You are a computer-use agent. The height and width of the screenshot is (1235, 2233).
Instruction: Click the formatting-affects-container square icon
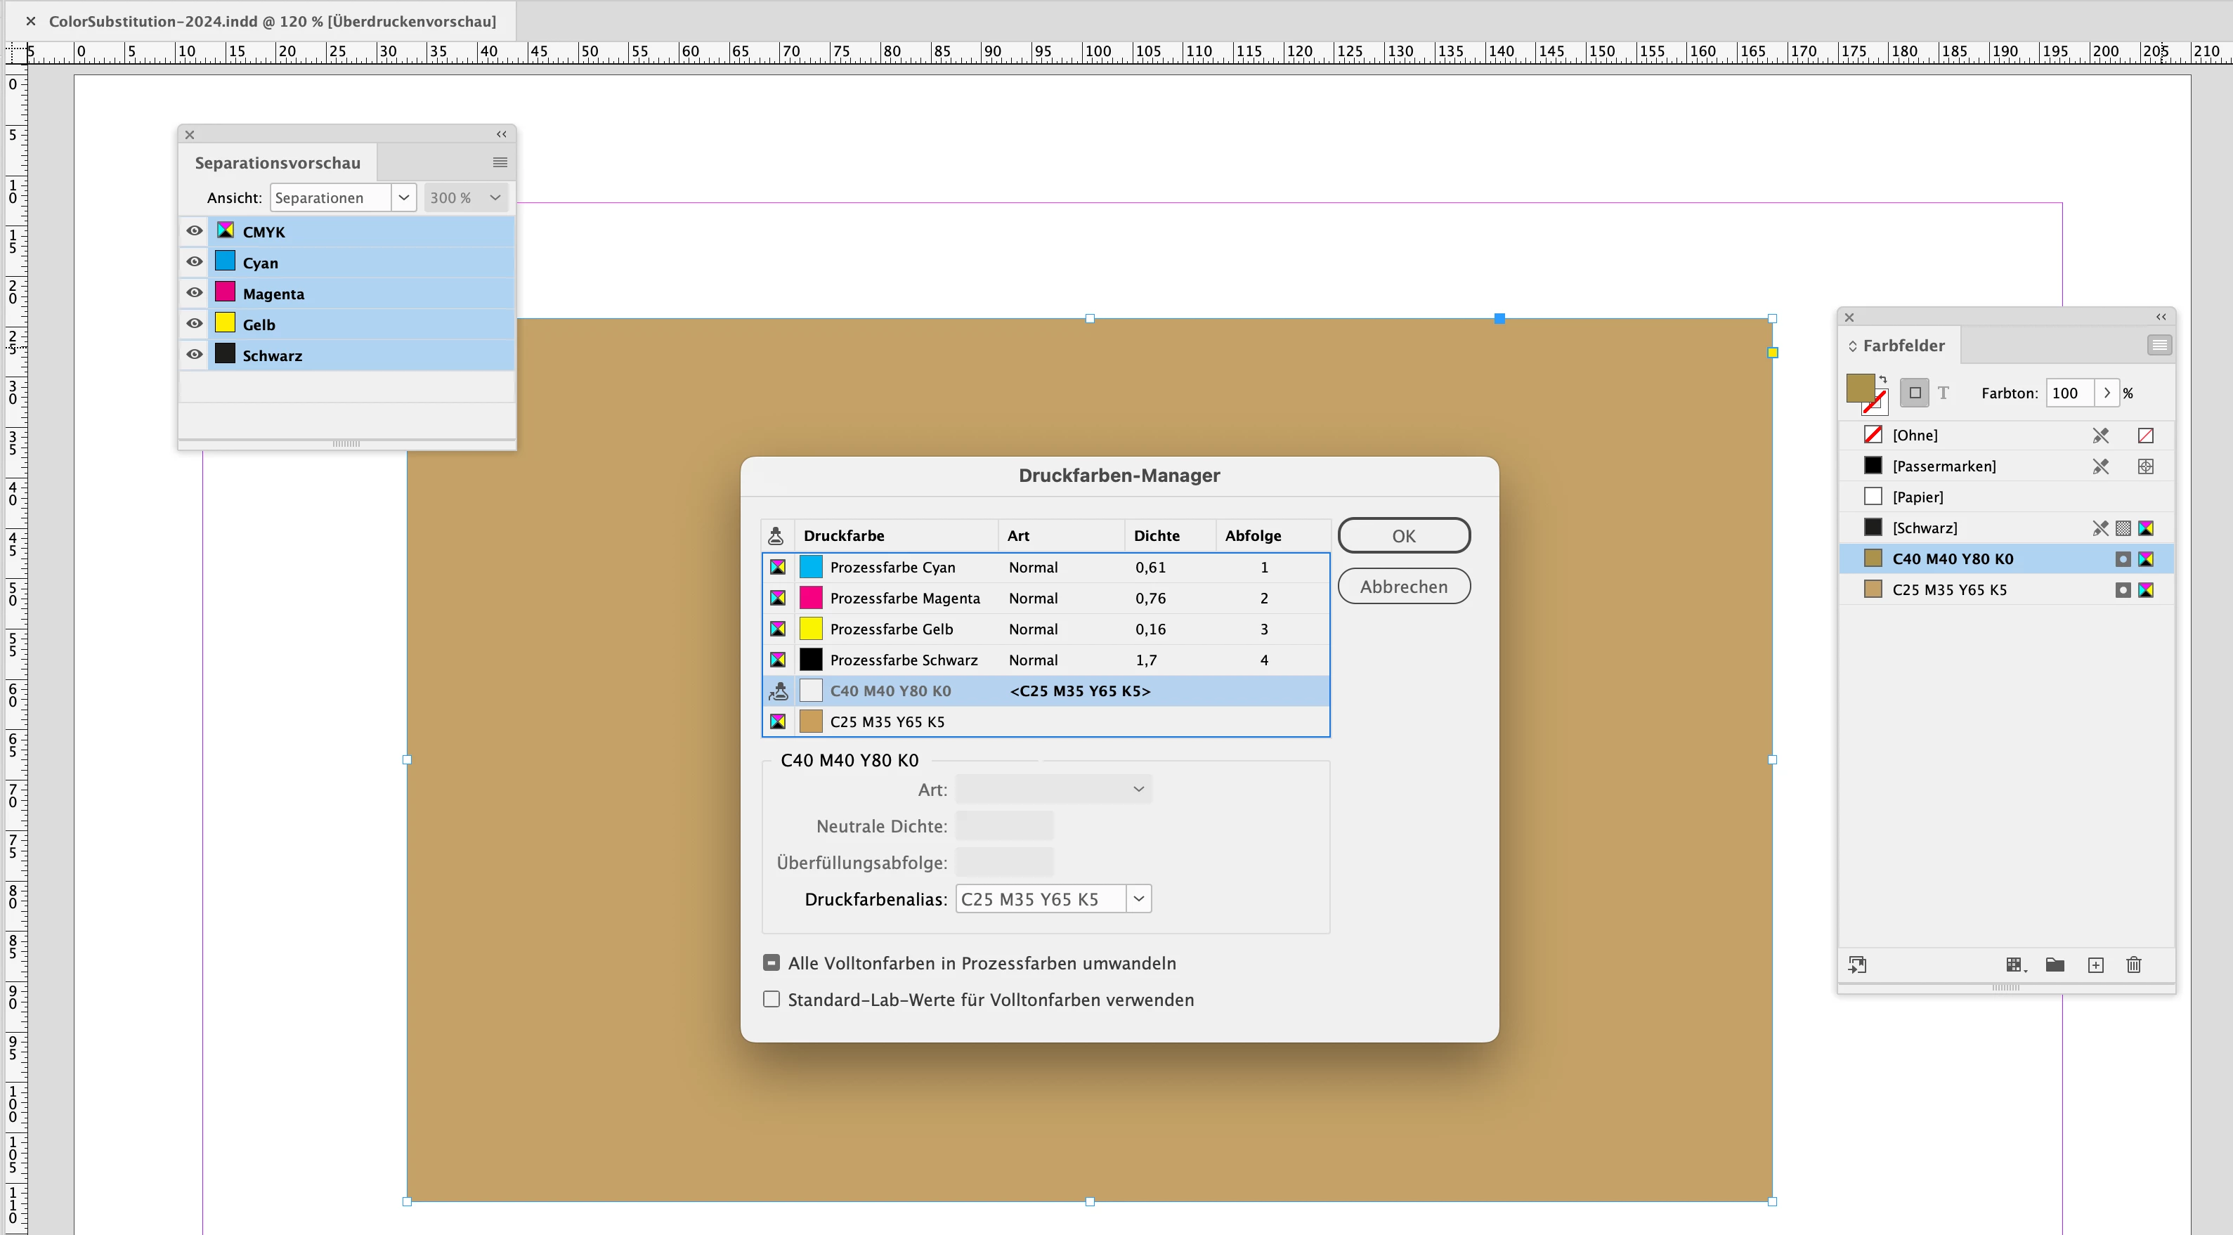tap(1915, 393)
